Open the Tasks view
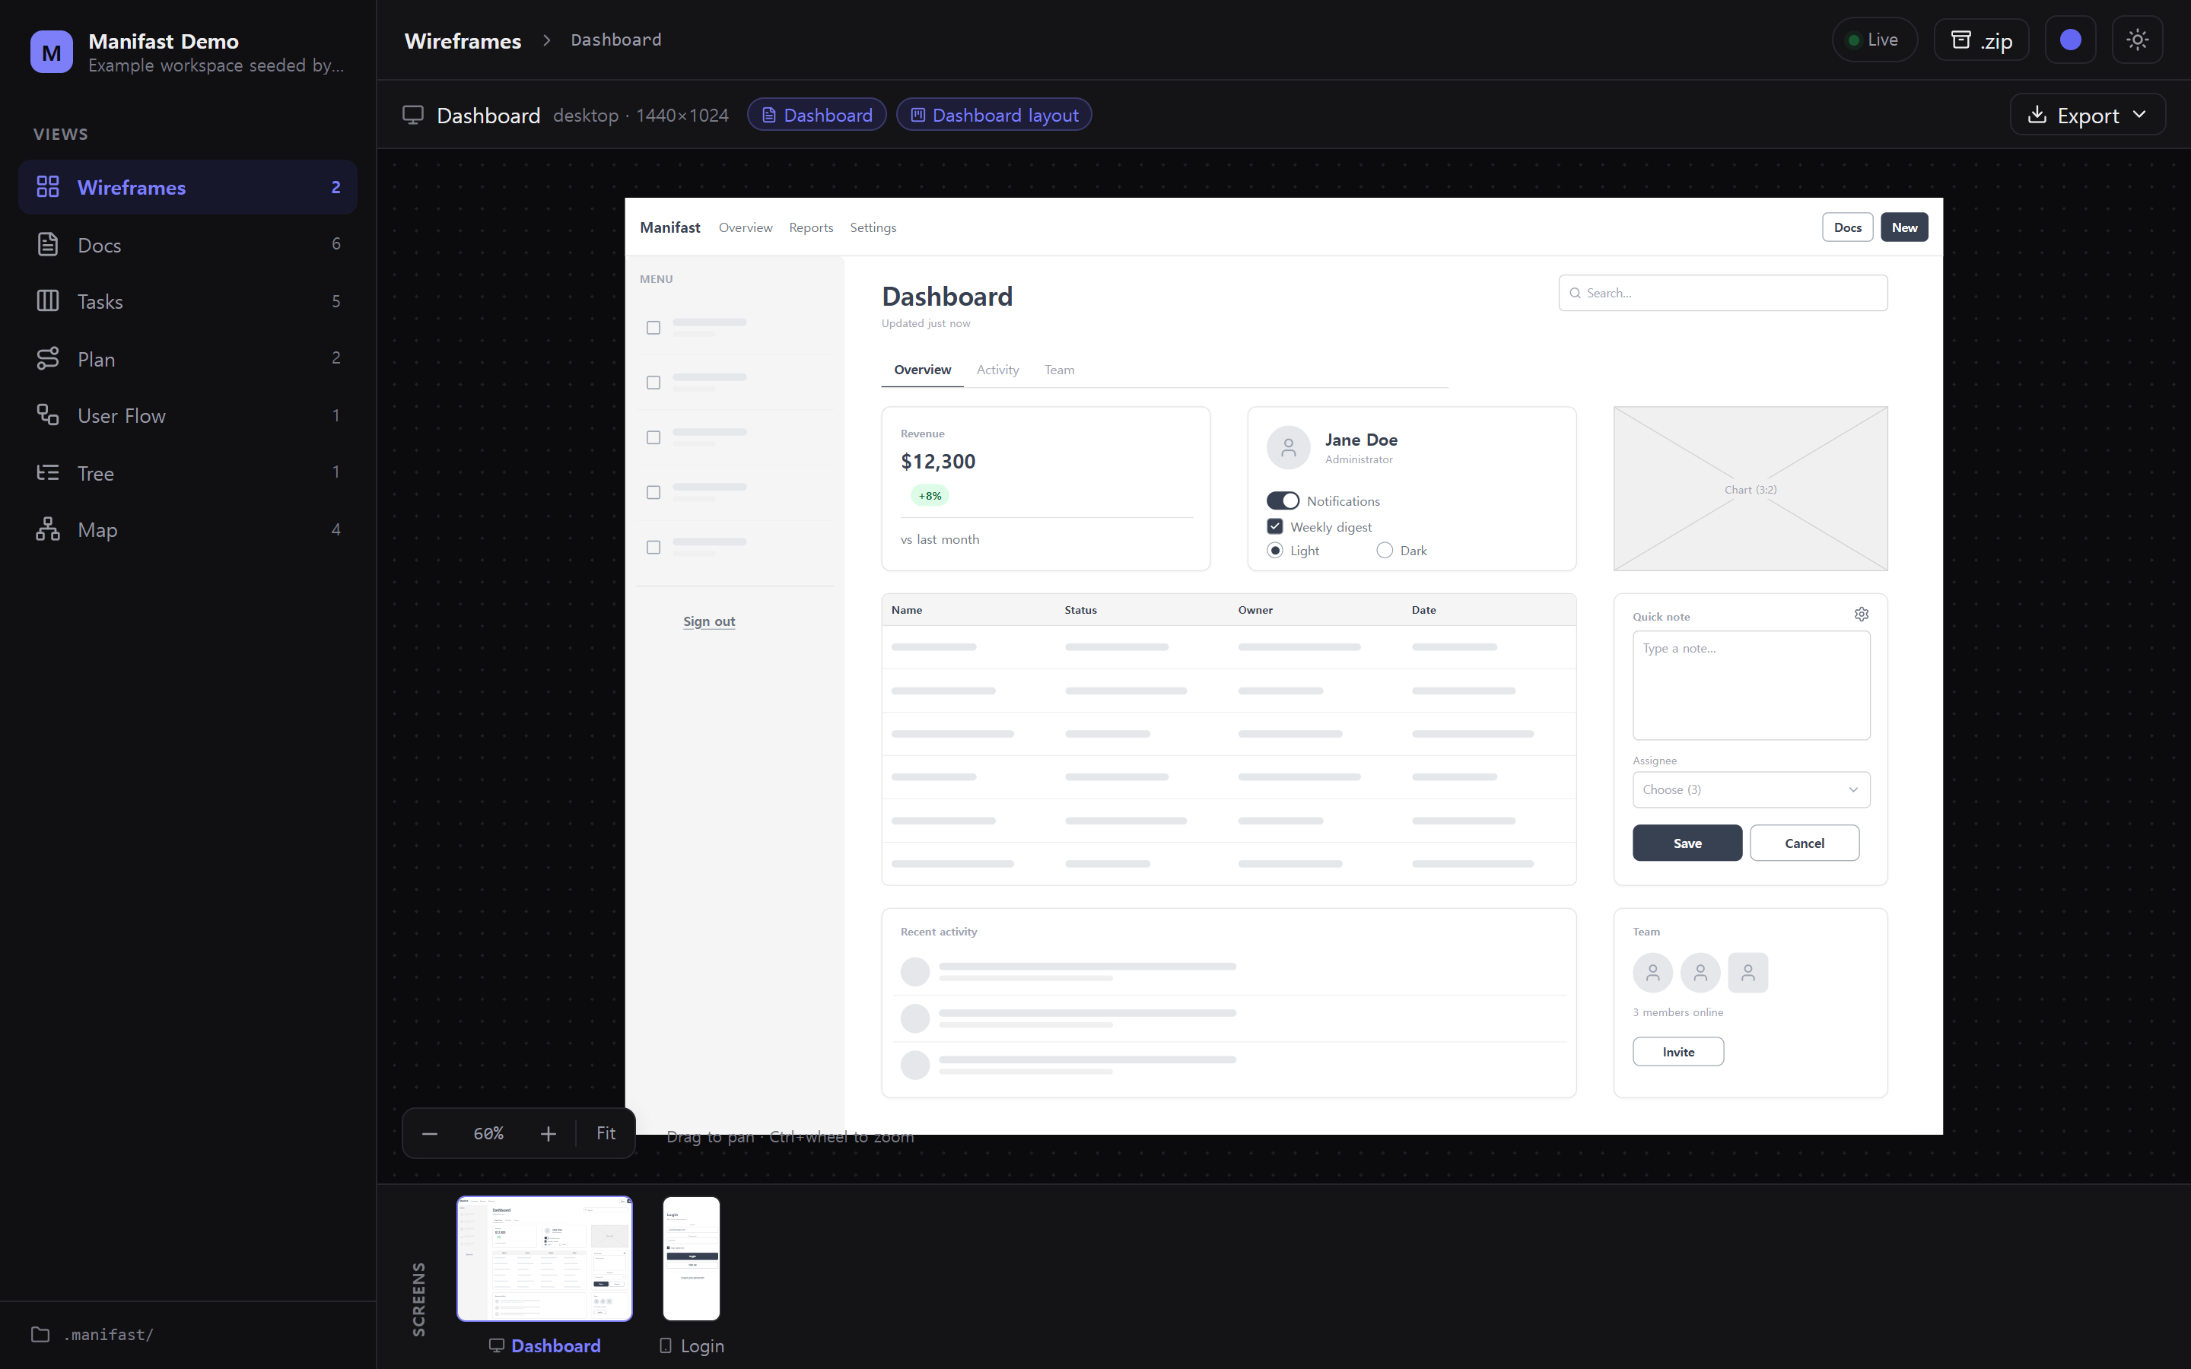 [187, 301]
